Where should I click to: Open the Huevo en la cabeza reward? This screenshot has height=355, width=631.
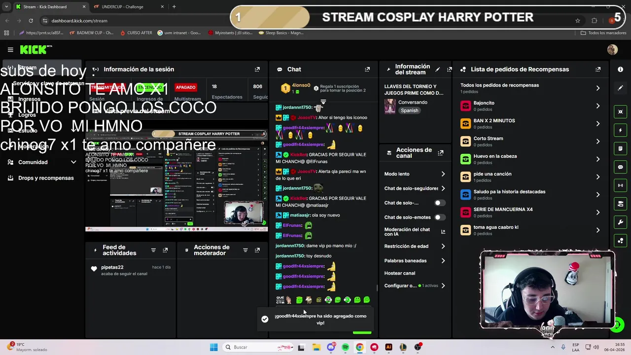coord(530,159)
